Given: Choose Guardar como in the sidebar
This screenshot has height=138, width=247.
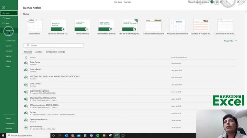Looking at the screenshot, I should pyautogui.click(x=10, y=41).
